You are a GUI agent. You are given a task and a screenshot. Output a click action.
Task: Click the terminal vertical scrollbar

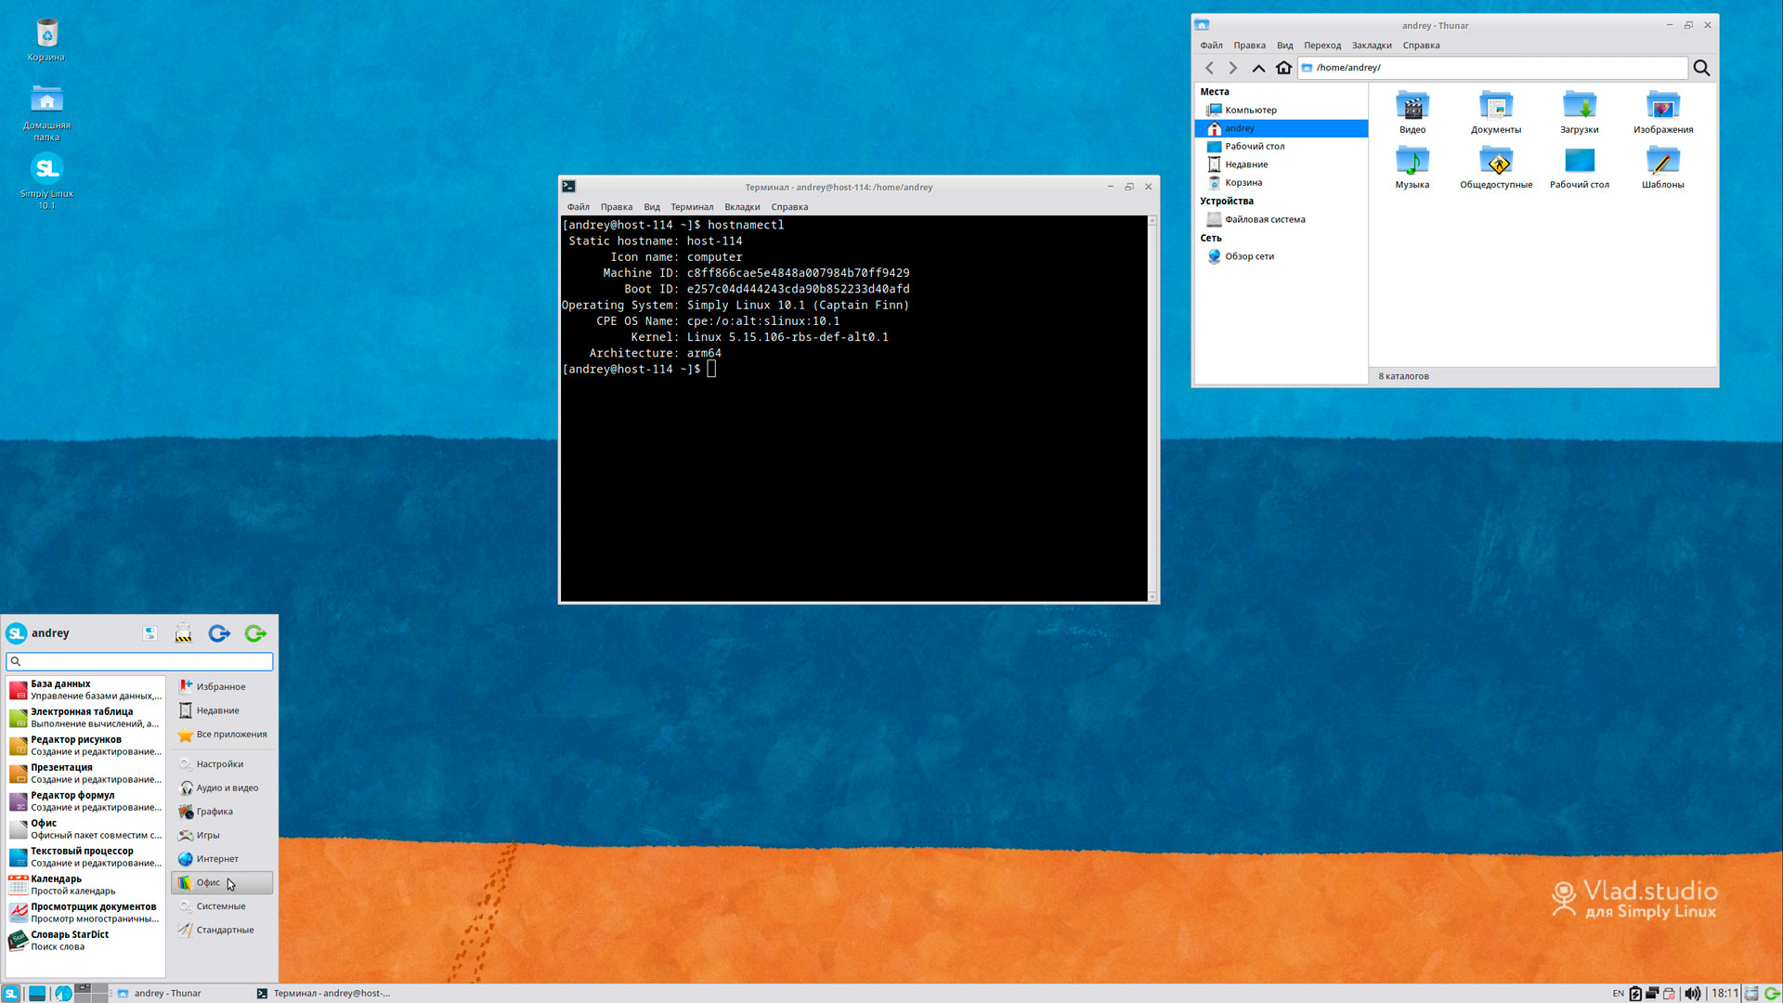1152,409
